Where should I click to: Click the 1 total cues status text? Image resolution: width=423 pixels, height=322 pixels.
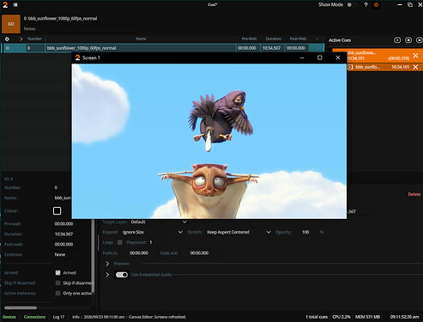(x=317, y=317)
